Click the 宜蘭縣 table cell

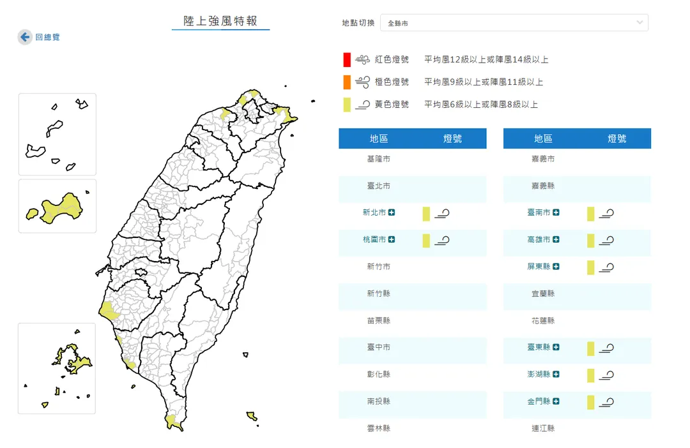[543, 294]
